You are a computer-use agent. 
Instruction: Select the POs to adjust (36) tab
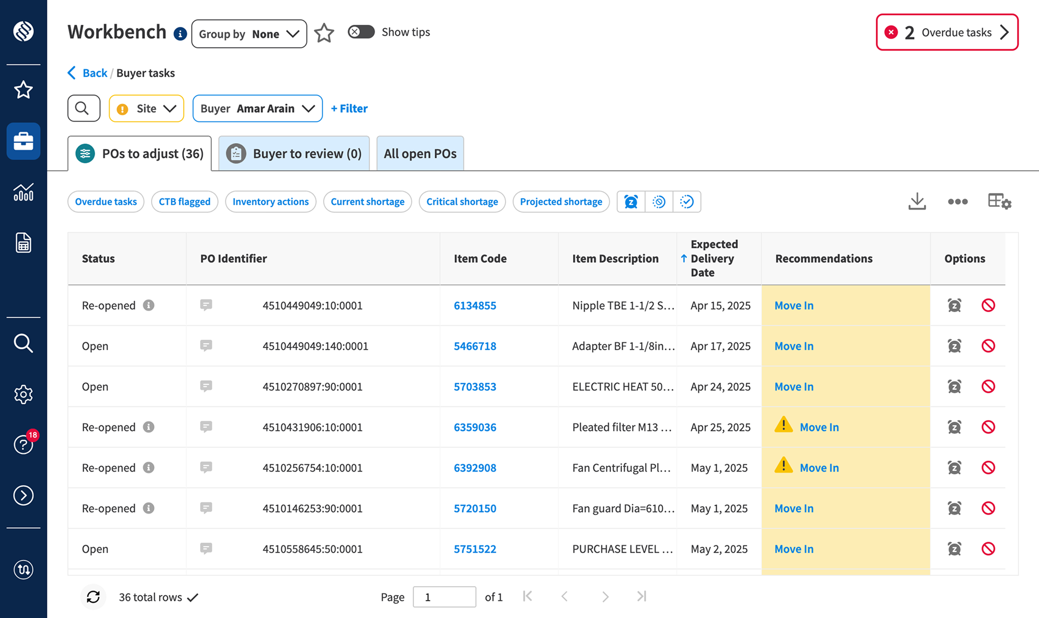[x=140, y=154]
